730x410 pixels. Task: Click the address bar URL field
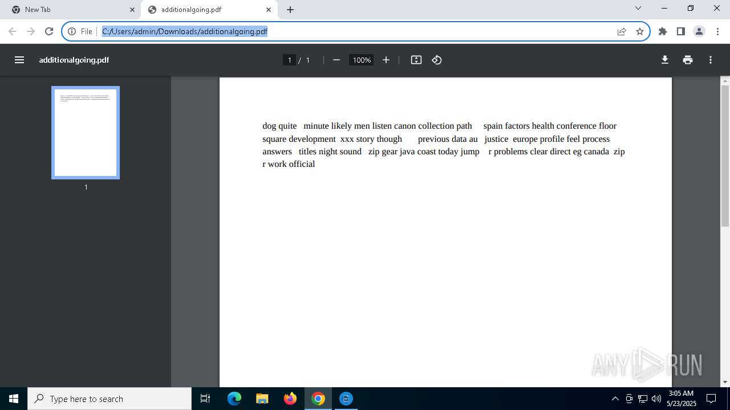click(356, 31)
